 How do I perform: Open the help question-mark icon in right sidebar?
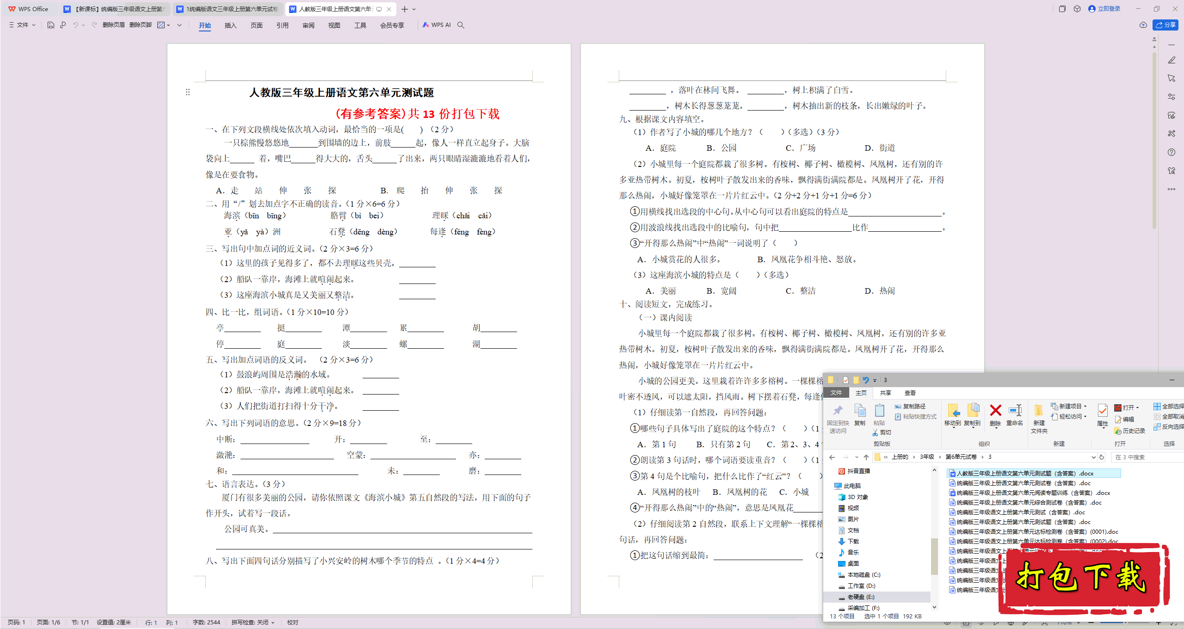point(1171,152)
